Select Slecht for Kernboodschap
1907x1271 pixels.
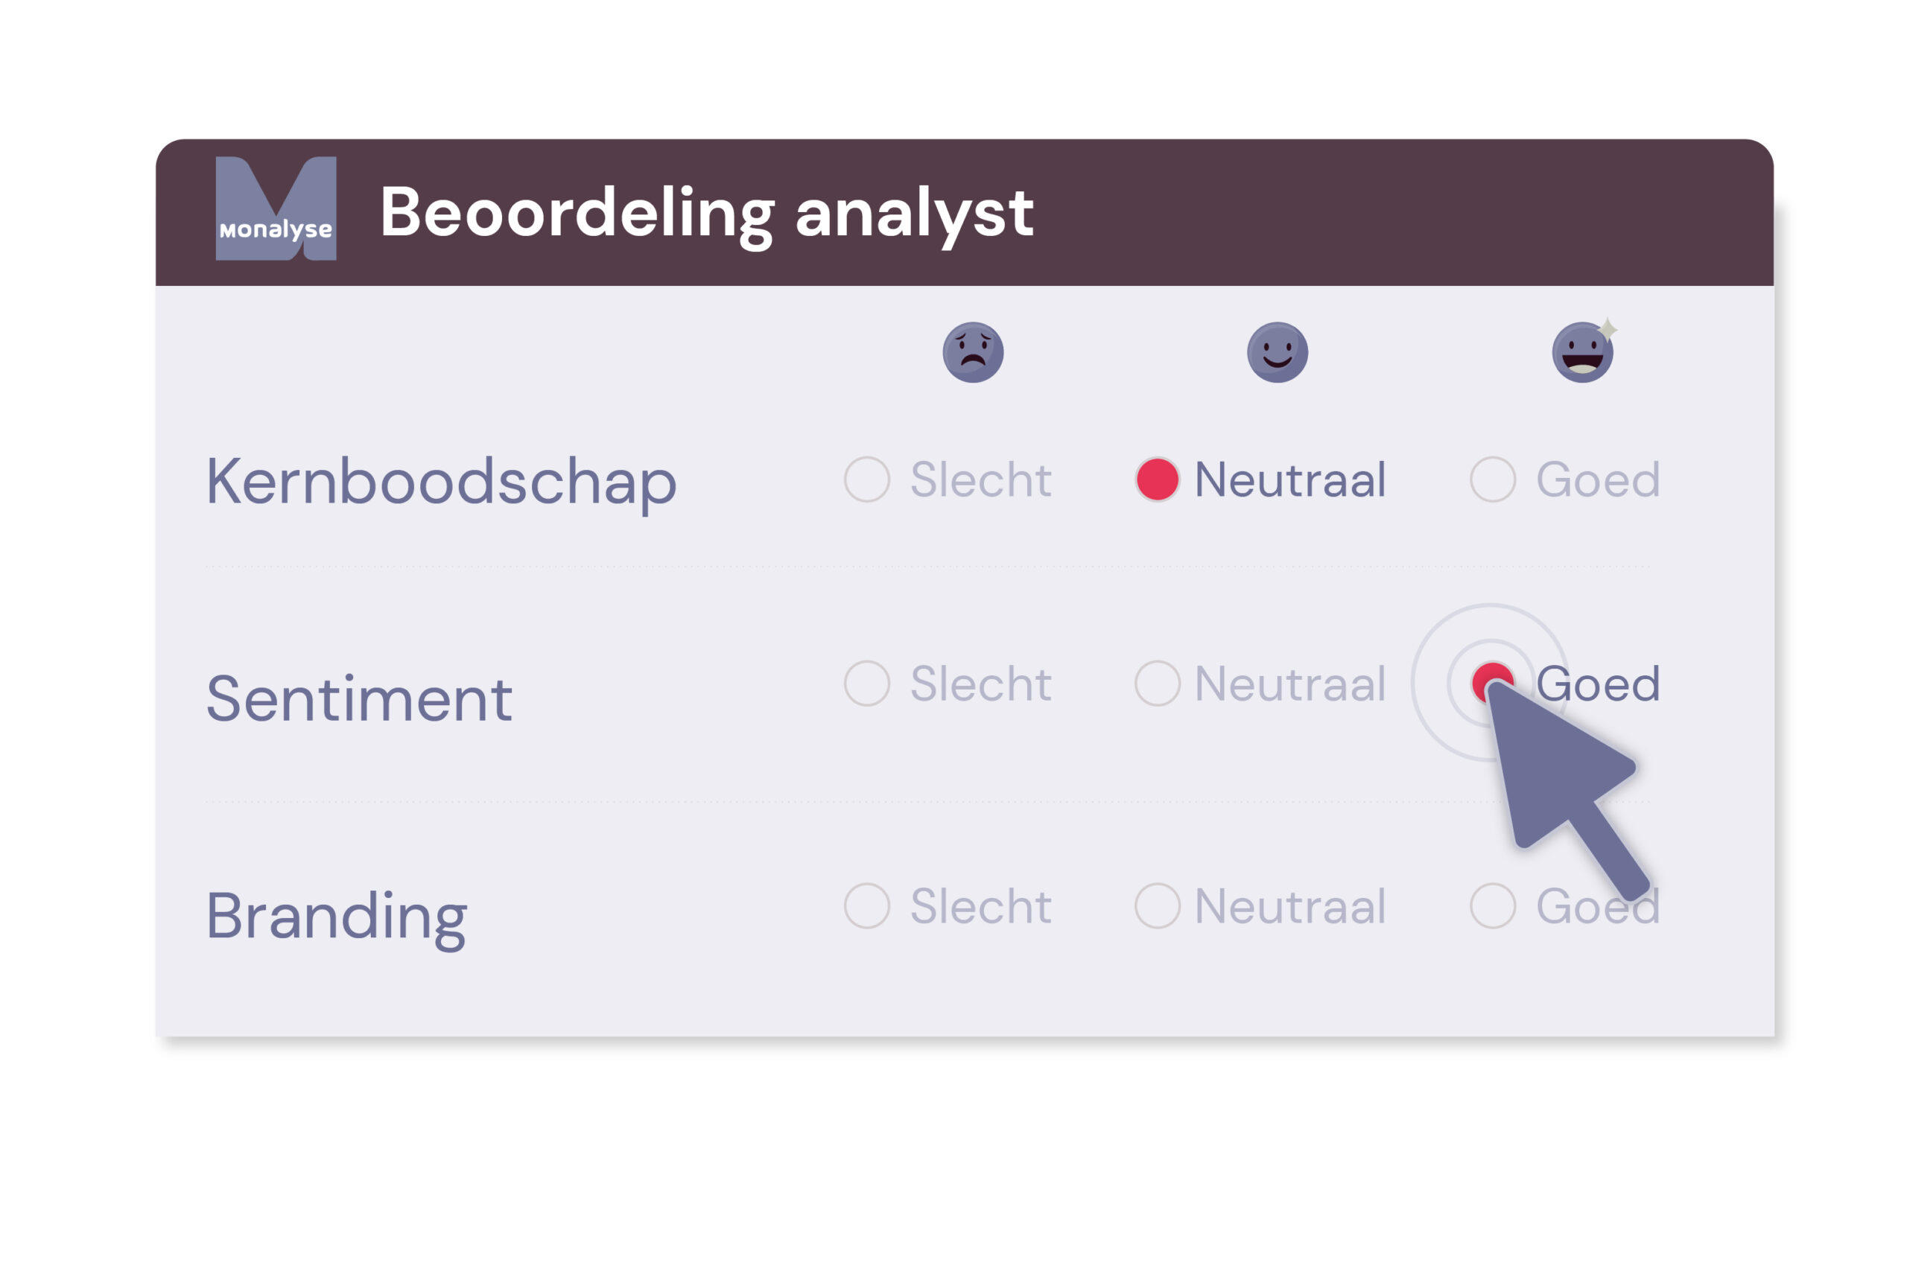tap(867, 479)
